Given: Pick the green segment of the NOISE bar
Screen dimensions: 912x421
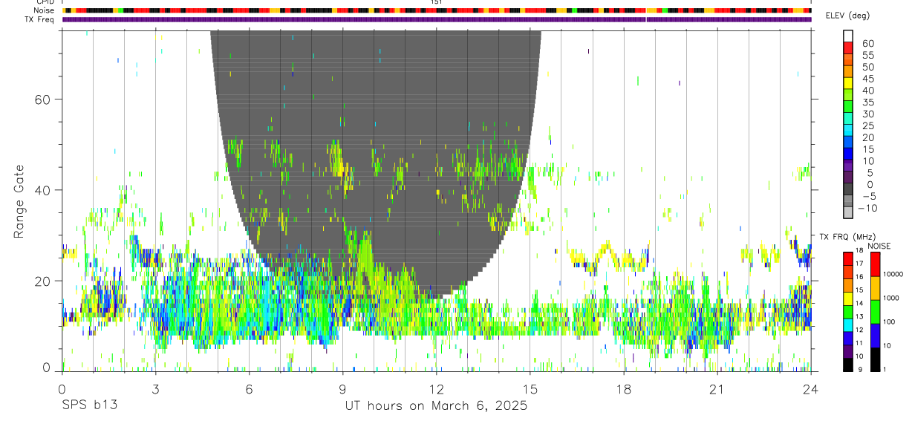Looking at the screenshot, I should [x=875, y=312].
